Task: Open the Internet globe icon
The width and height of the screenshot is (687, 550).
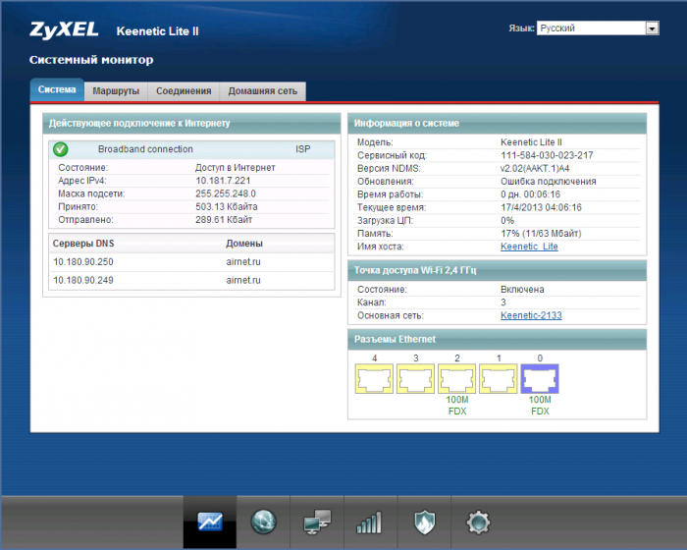Action: click(264, 522)
